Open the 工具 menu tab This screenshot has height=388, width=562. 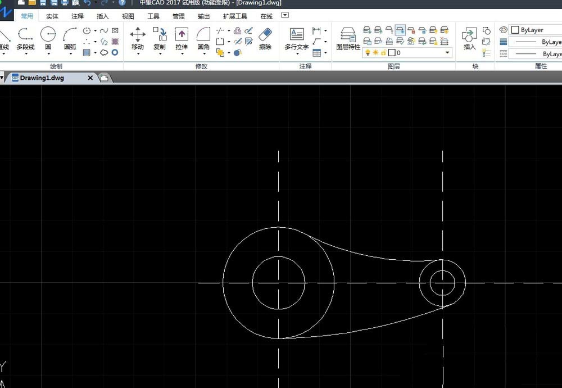(153, 16)
